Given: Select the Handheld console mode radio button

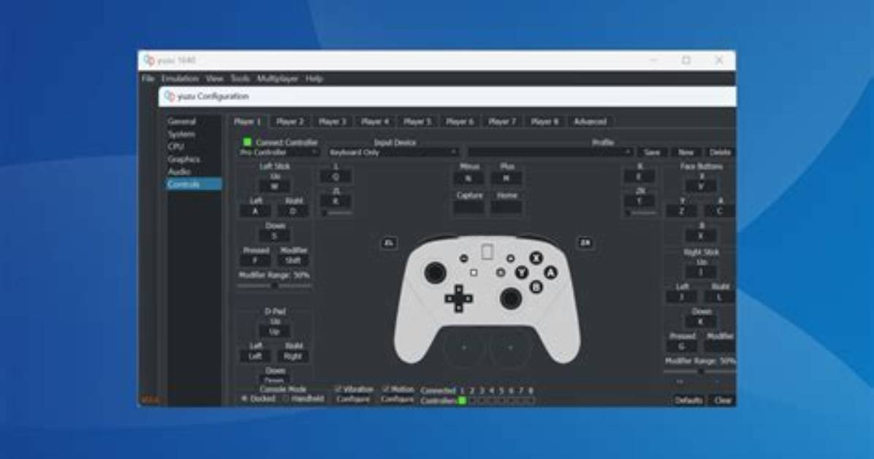Looking at the screenshot, I should click(286, 399).
